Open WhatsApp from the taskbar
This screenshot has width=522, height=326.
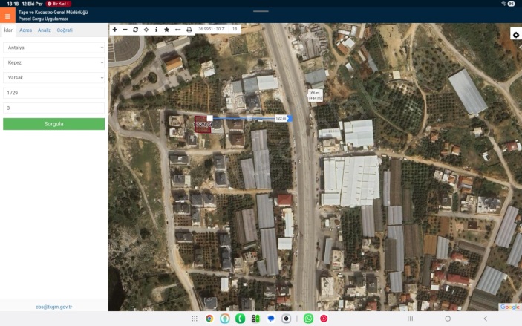pyautogui.click(x=308, y=319)
